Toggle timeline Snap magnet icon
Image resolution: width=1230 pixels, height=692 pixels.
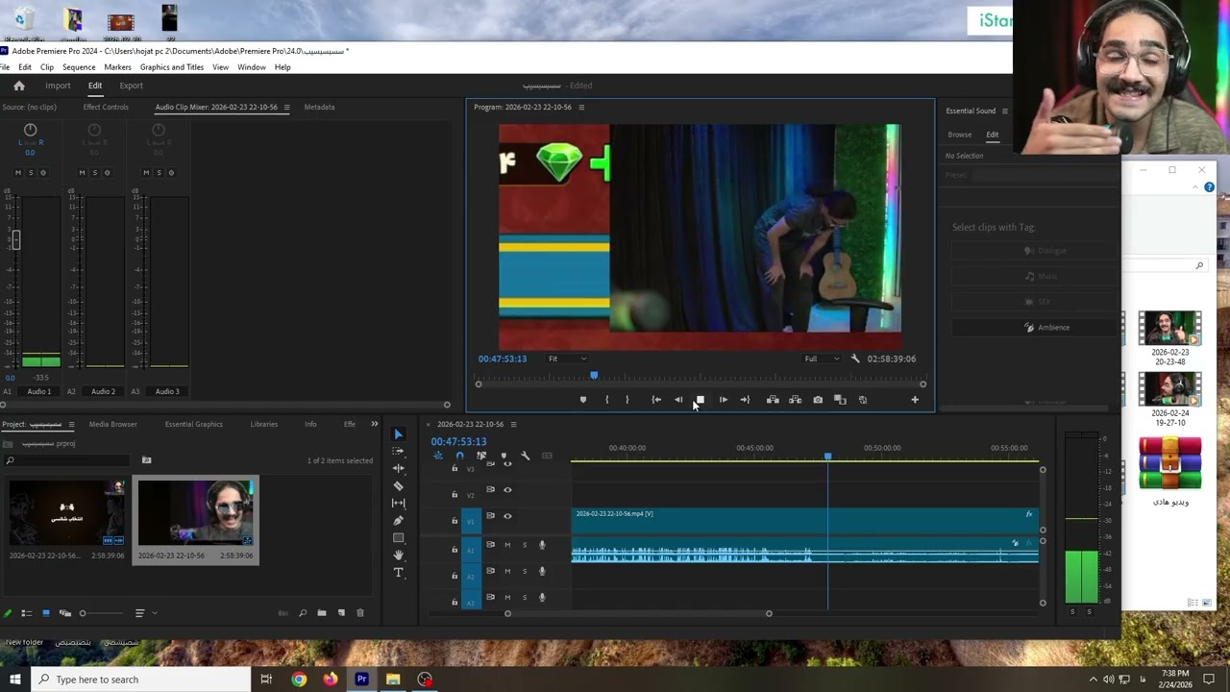coord(459,456)
